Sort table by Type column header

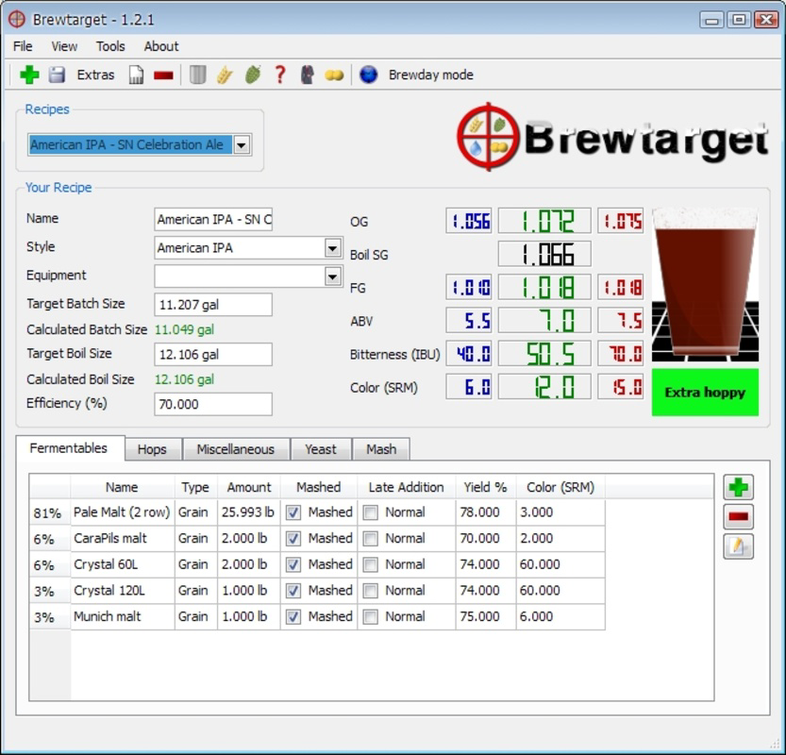[196, 487]
